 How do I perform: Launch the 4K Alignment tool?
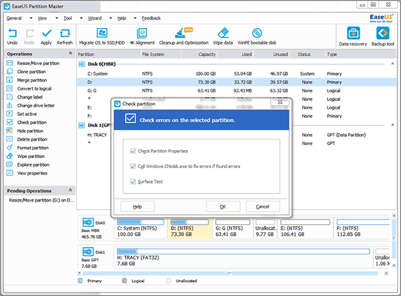click(142, 37)
